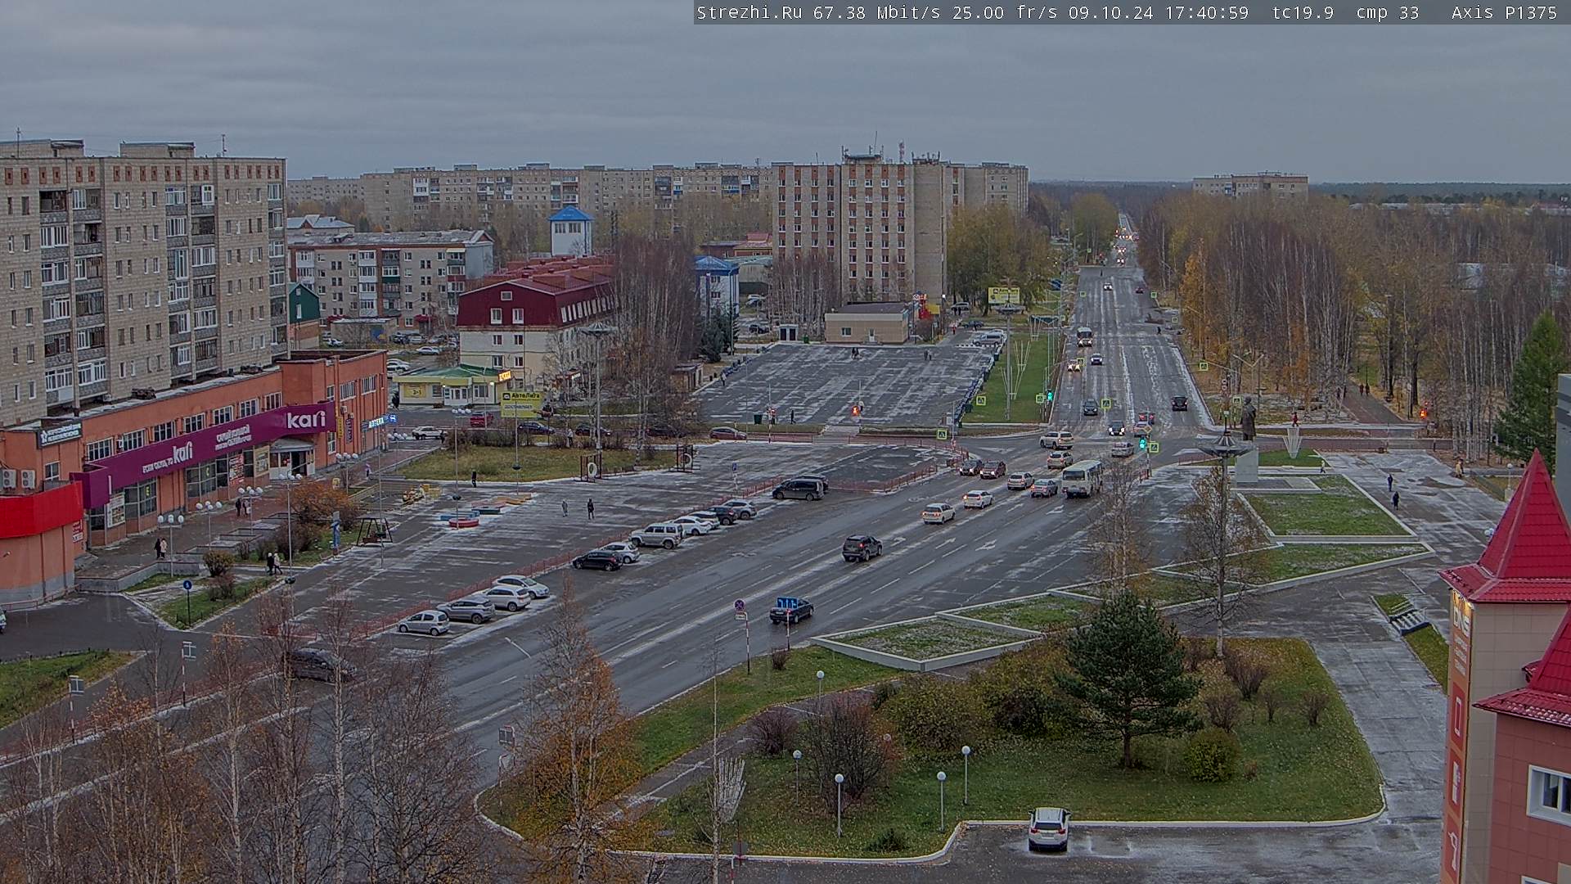Select the Axis P1375 camera model text
Viewport: 1571px width, 884px height.
pos(1505,12)
